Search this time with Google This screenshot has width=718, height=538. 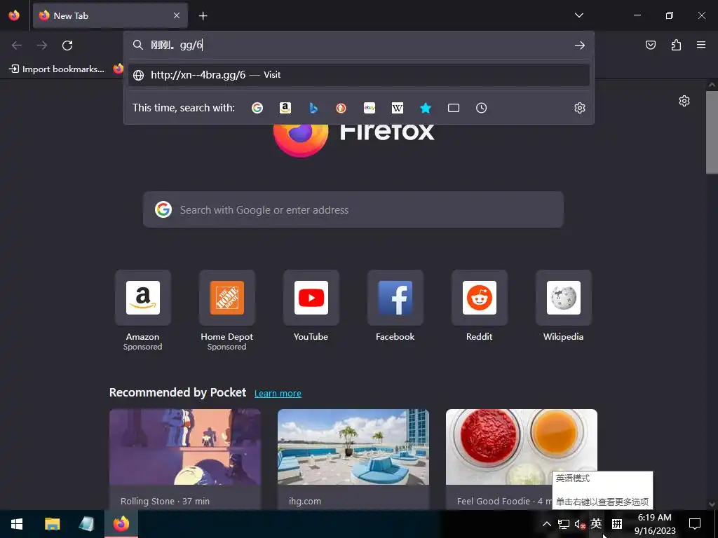[x=257, y=108]
